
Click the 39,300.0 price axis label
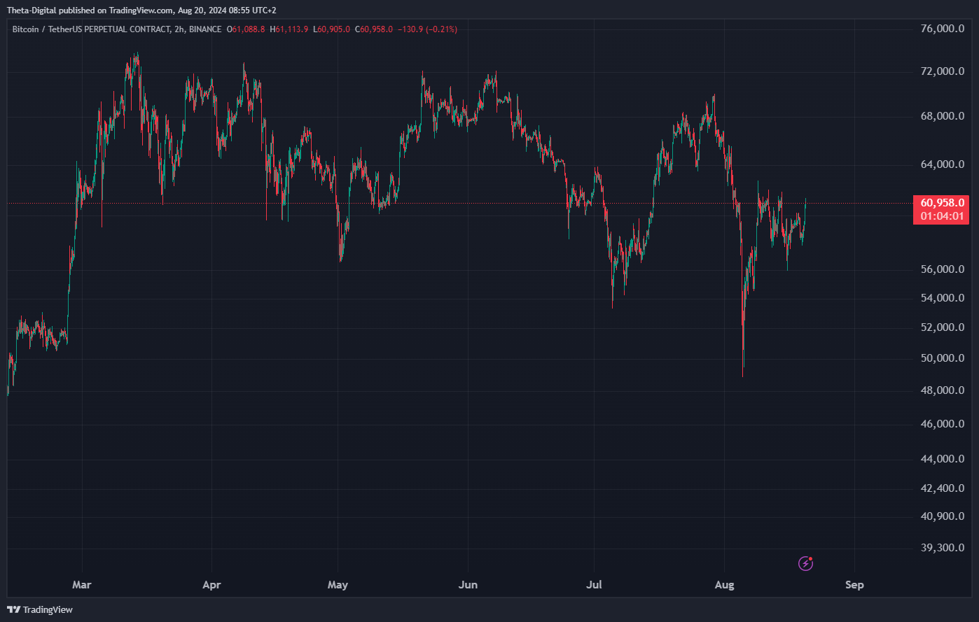pos(942,548)
